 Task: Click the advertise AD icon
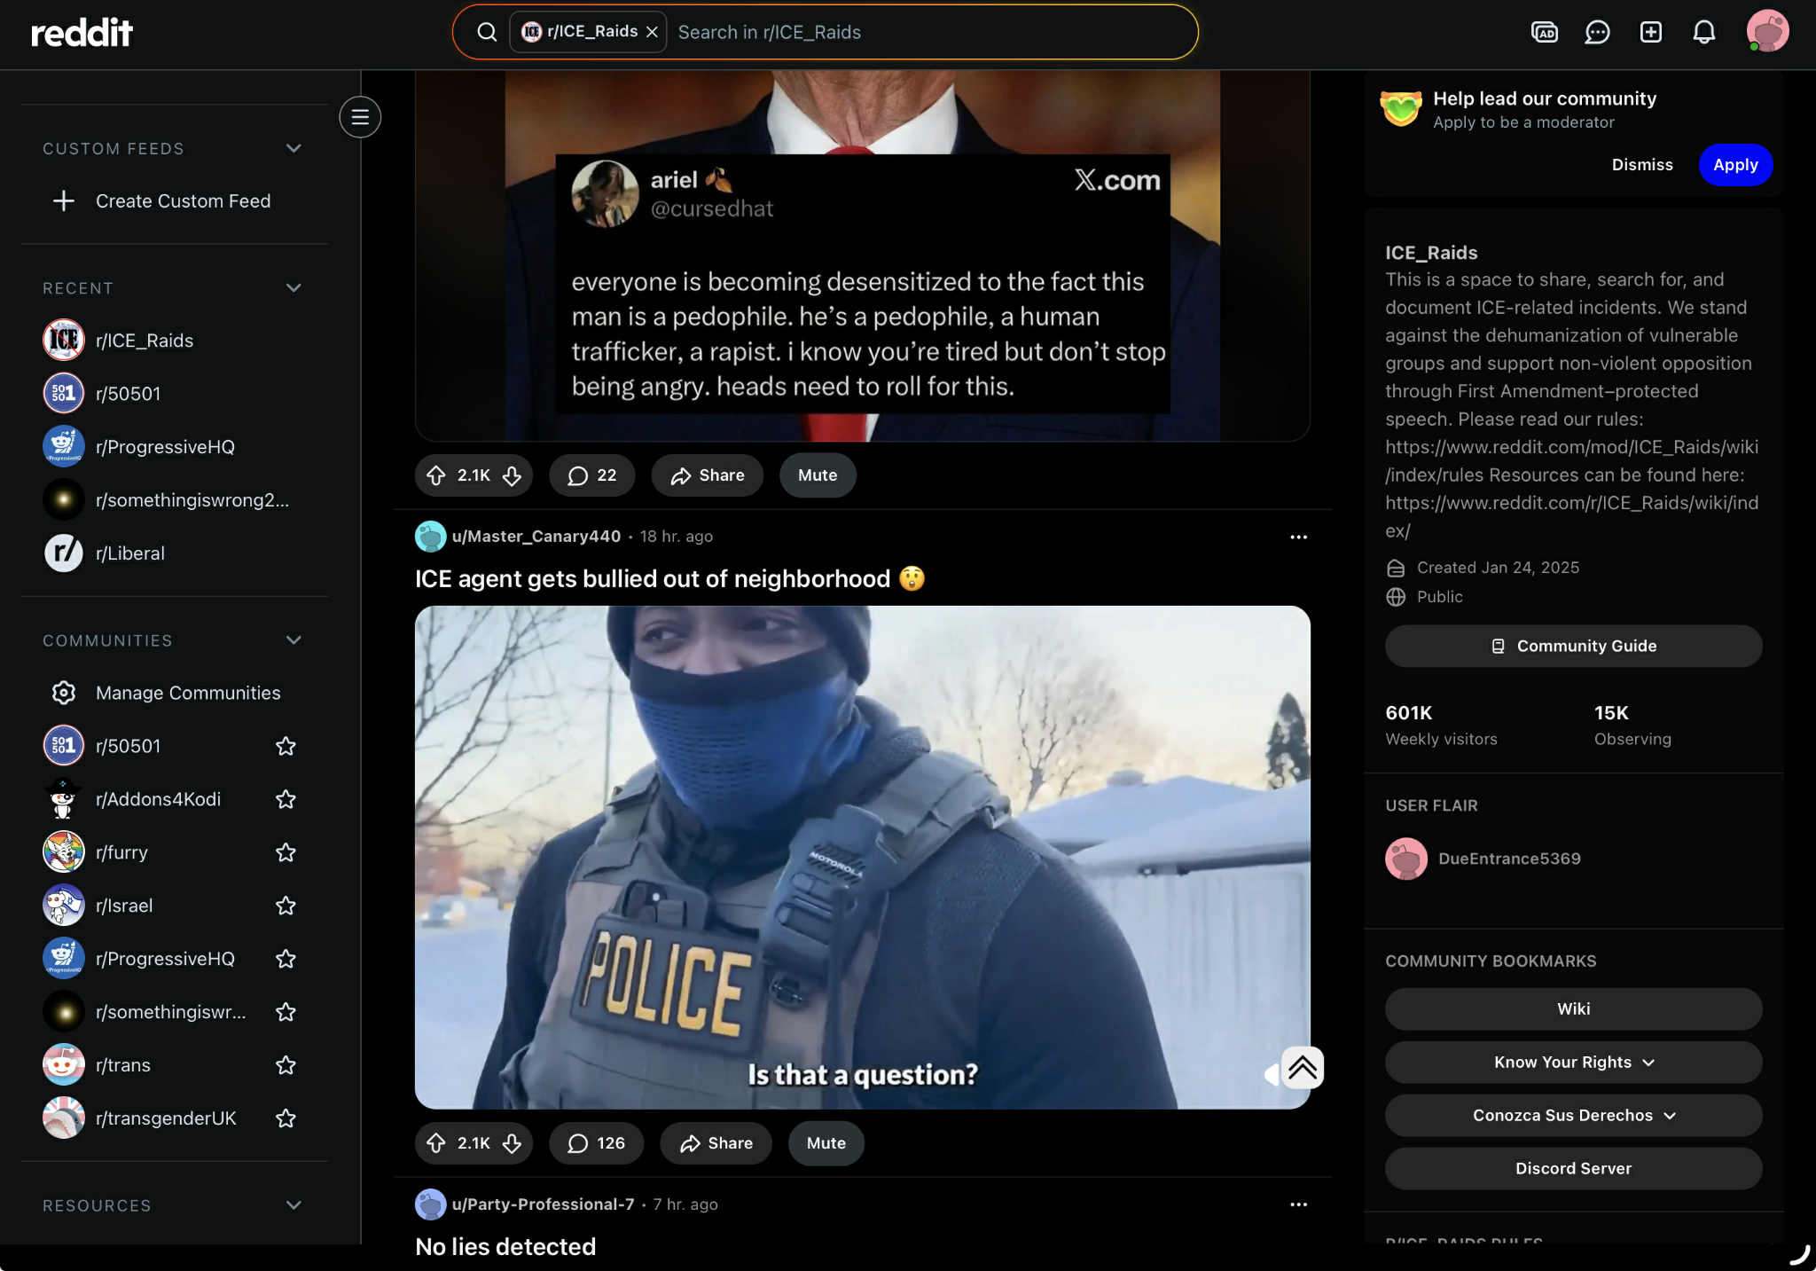tap(1544, 33)
